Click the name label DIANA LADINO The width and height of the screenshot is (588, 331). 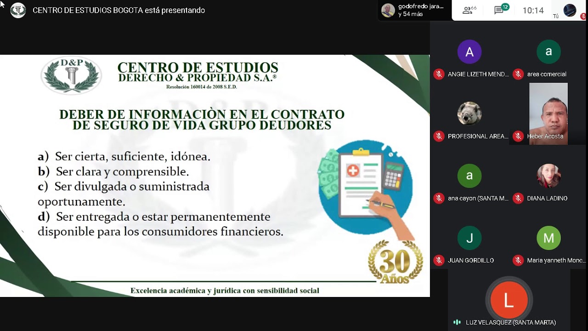coord(547,198)
